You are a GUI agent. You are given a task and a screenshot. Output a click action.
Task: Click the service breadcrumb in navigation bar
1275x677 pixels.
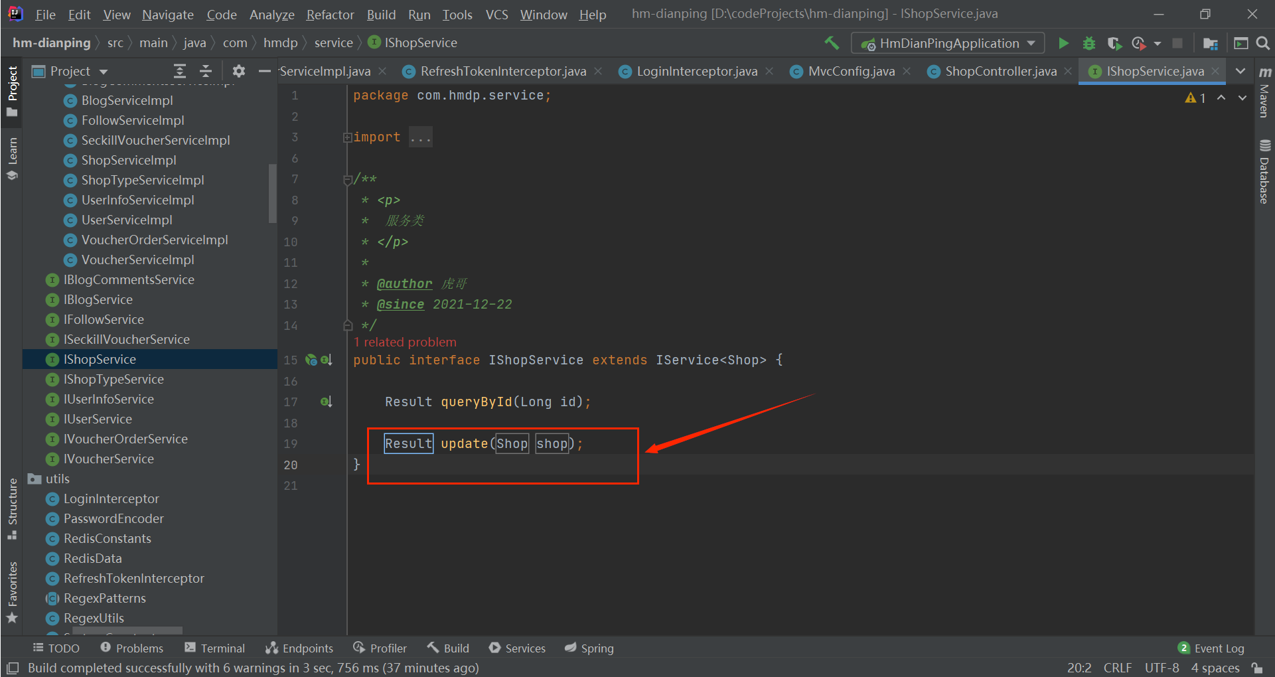point(333,43)
